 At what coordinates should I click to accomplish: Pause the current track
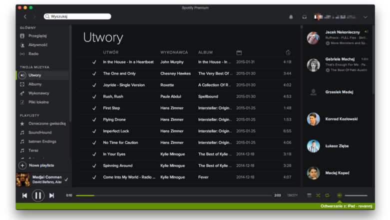point(38,195)
